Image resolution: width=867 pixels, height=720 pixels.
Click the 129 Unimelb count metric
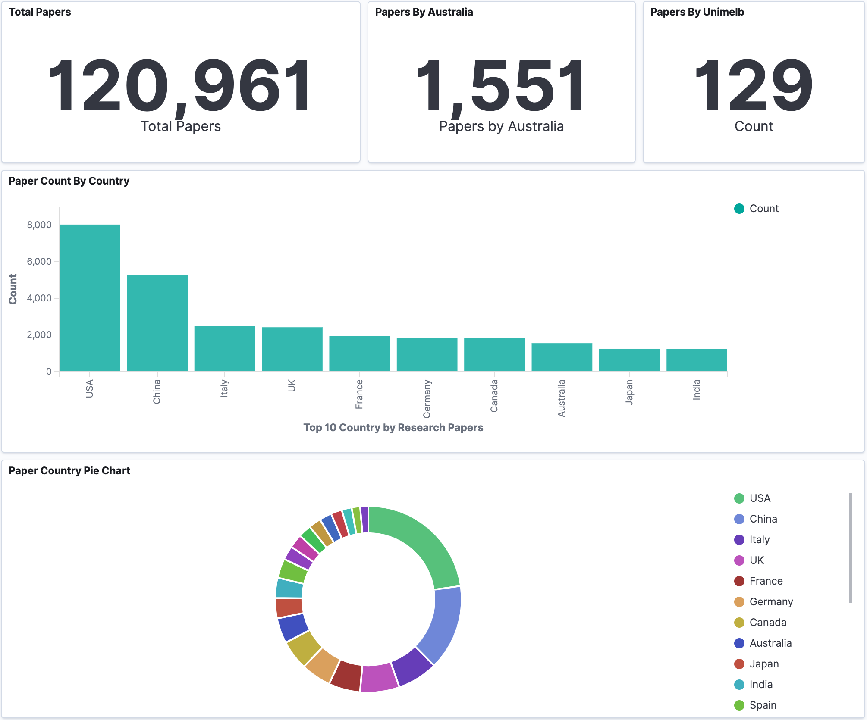click(x=754, y=85)
